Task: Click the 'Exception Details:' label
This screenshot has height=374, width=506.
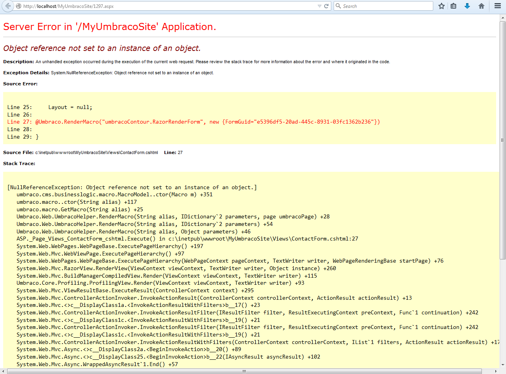Action: pos(26,73)
